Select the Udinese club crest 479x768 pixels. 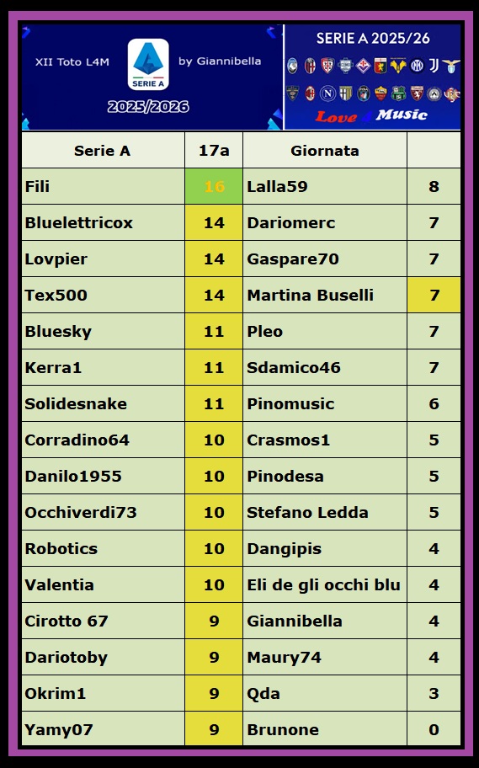434,93
